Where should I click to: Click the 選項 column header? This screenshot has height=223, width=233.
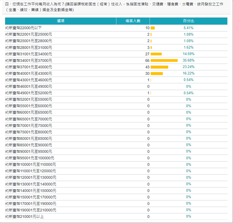pos(60,21)
